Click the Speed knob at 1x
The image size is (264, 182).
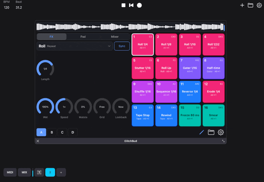(x=64, y=107)
